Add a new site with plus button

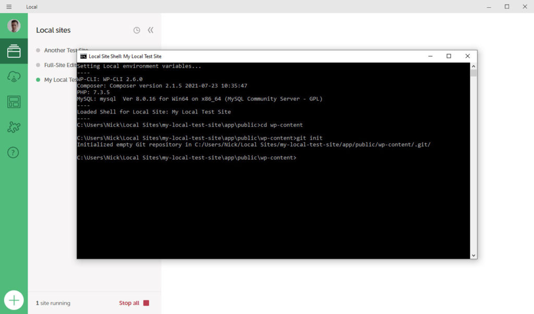[14, 300]
